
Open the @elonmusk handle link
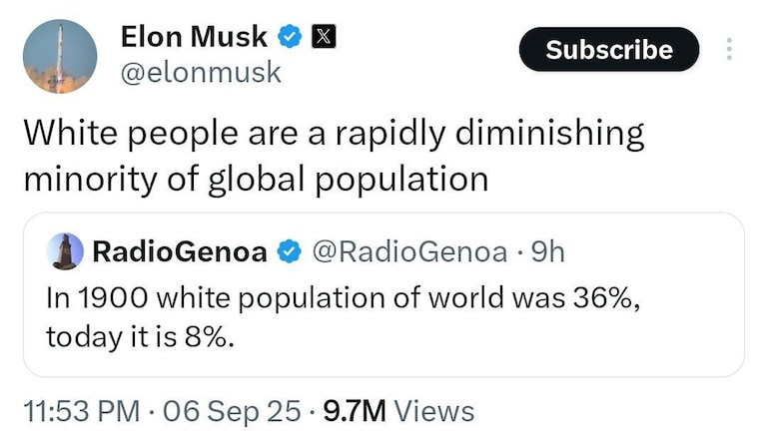click(200, 72)
